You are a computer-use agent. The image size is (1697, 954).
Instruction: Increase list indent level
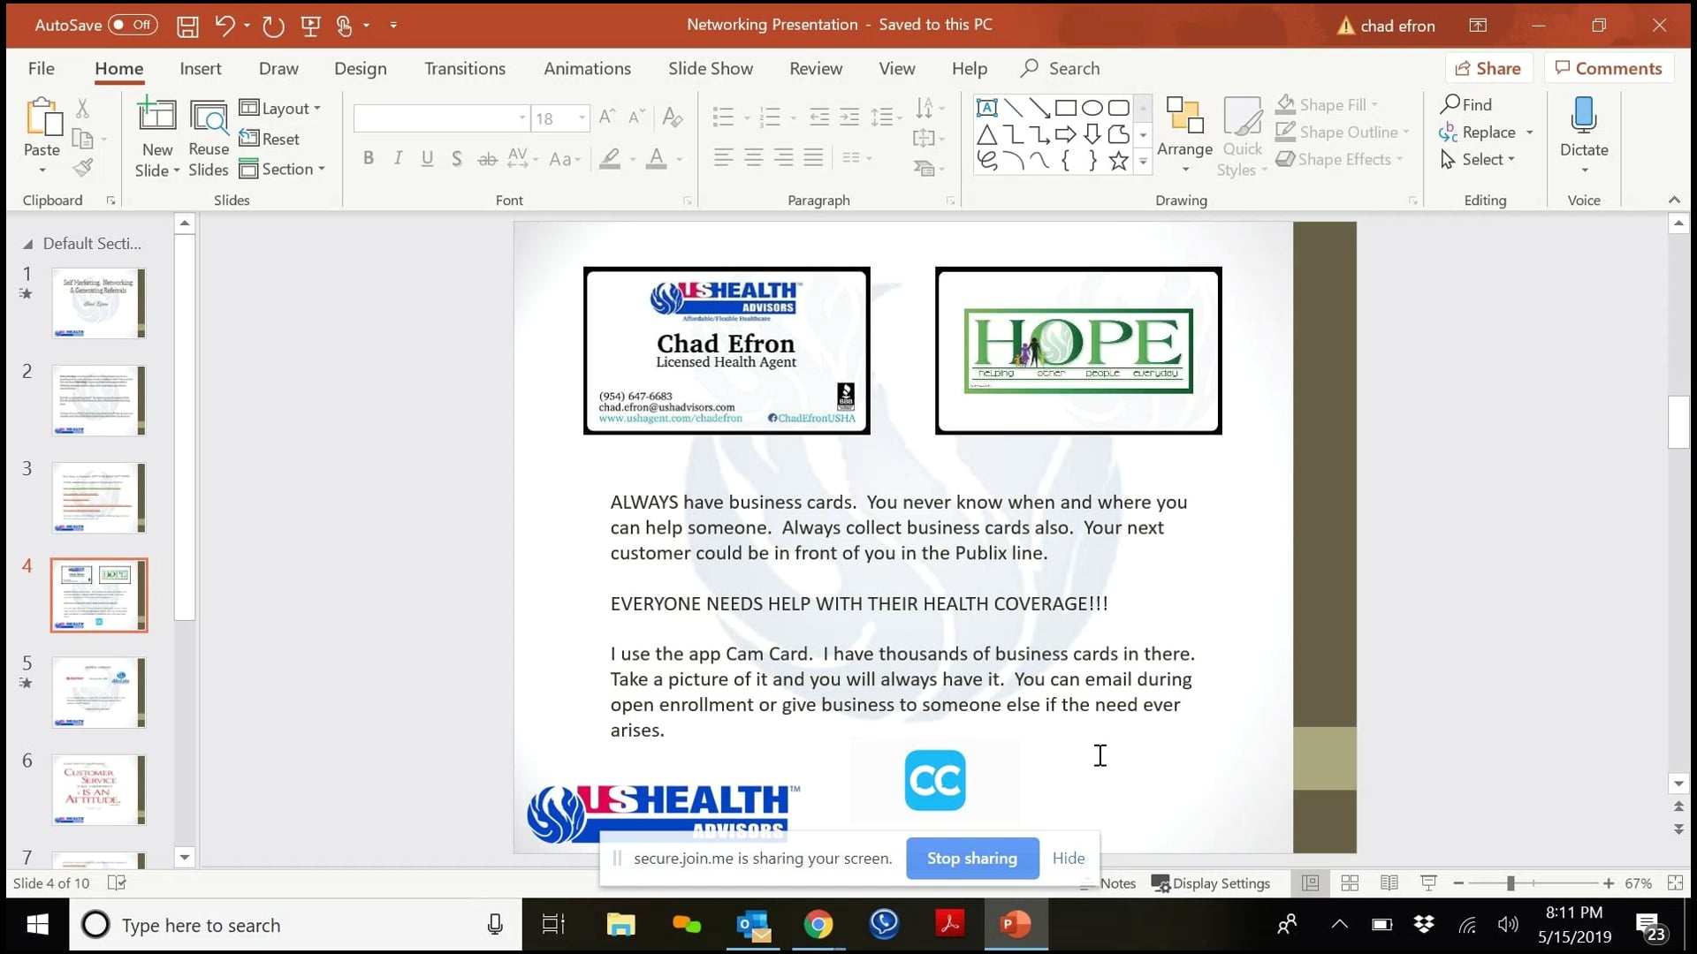(849, 117)
